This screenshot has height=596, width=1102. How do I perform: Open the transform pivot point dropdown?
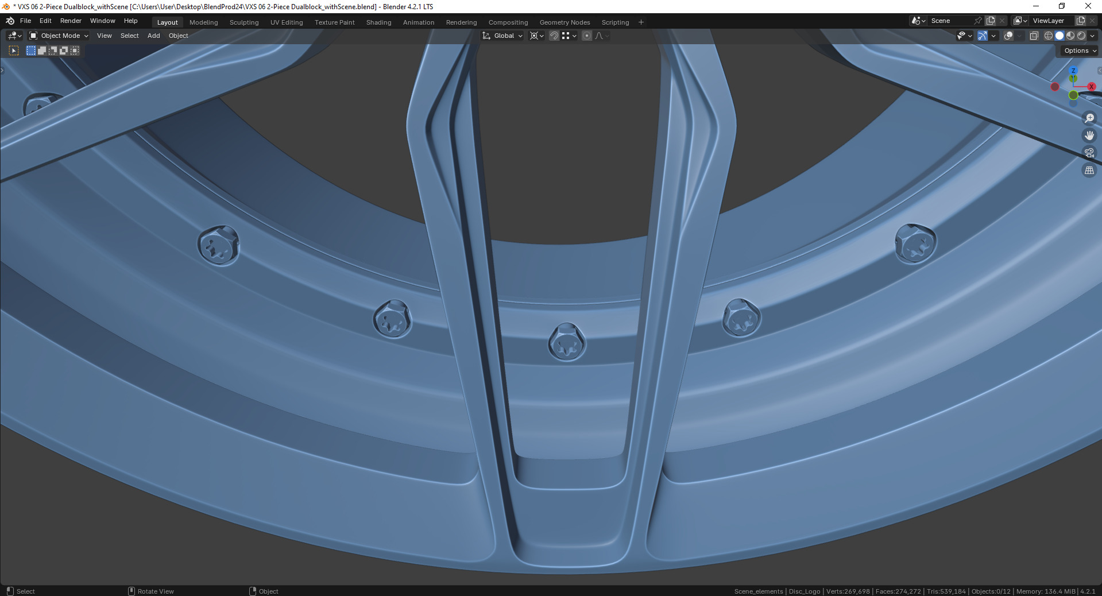(x=536, y=36)
